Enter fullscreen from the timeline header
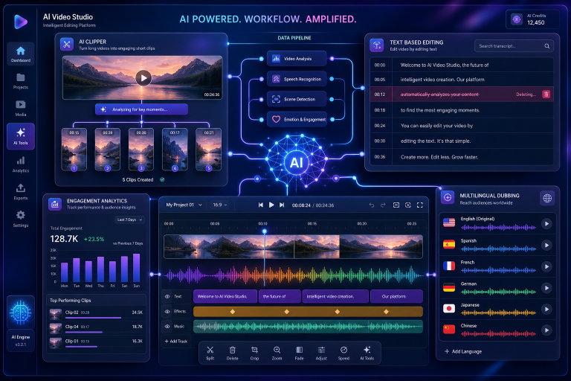This screenshot has width=571, height=381. pos(420,205)
